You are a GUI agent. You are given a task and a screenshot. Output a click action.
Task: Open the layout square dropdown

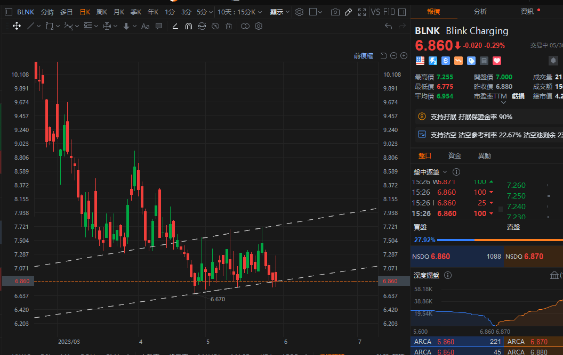pos(316,12)
